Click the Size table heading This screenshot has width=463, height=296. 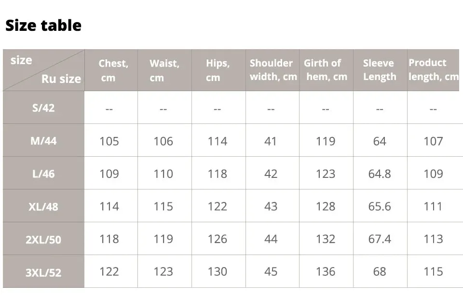click(x=43, y=26)
